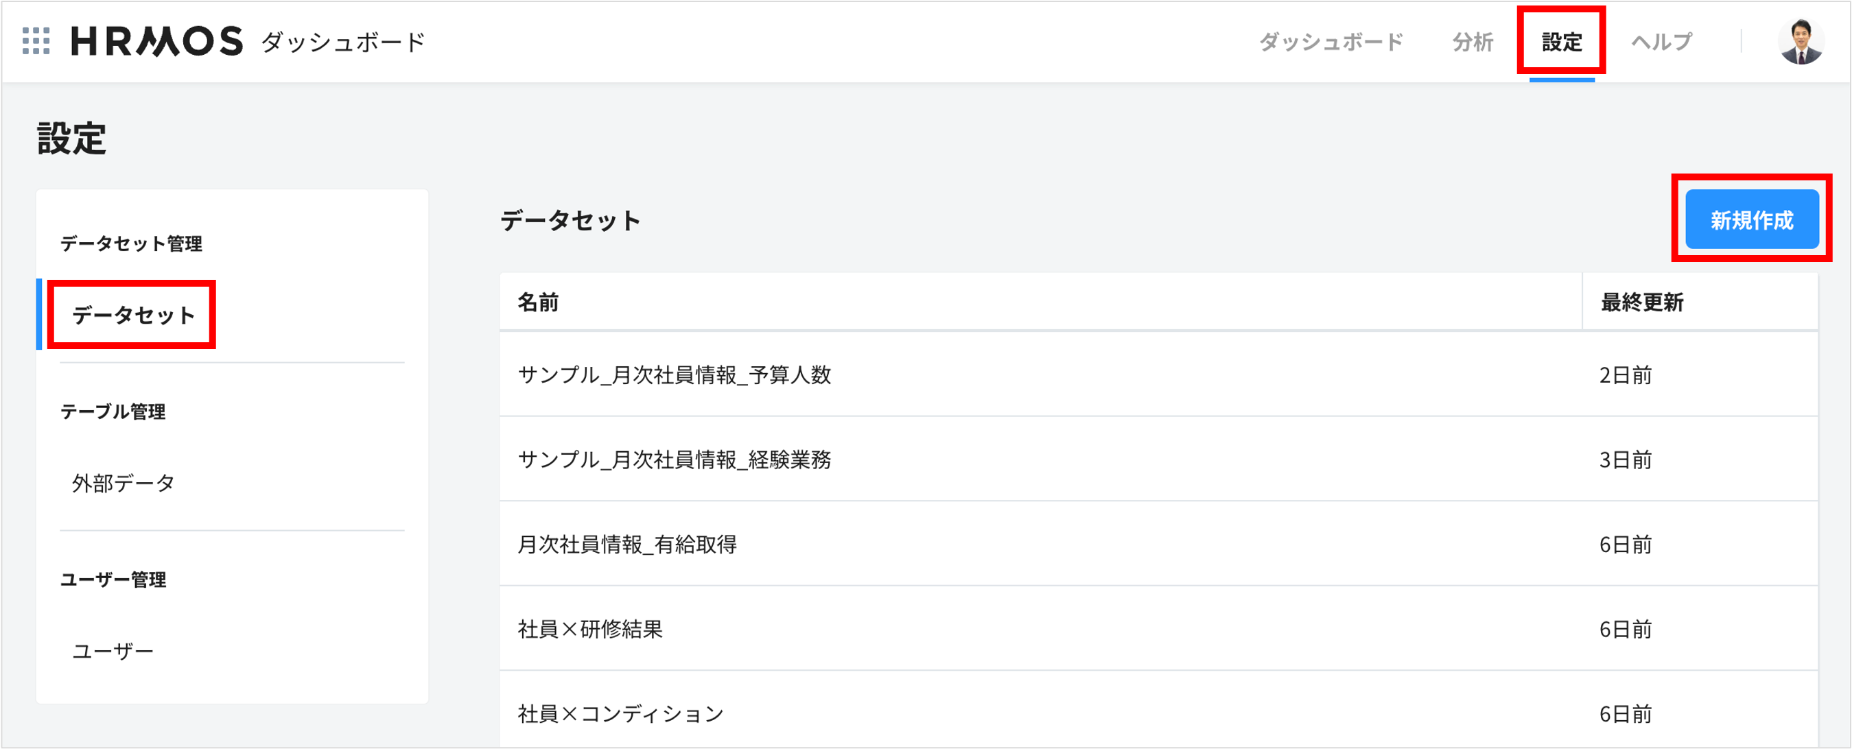Screen dimensions: 1852x751
Task: Click the 2日前 last-updated cell
Action: tap(1626, 374)
